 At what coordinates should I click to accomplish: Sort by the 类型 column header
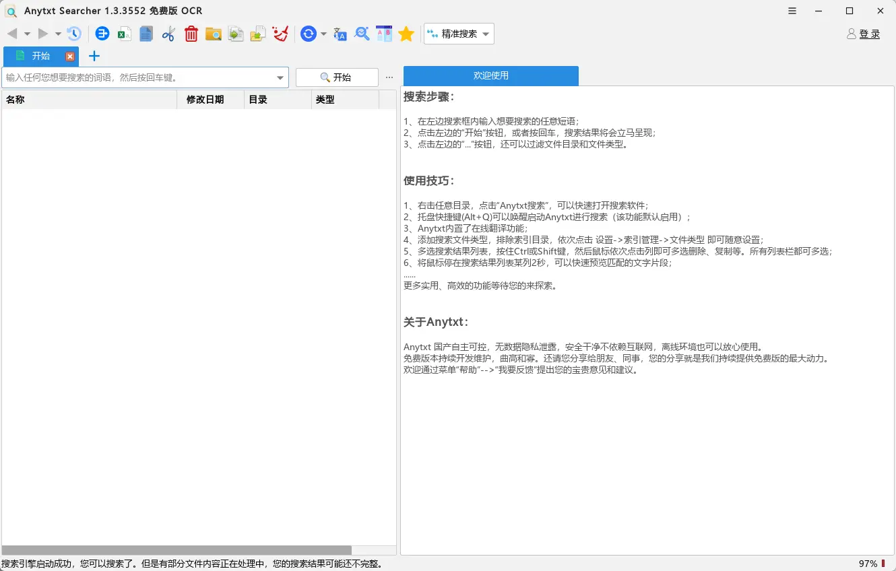tap(346, 100)
